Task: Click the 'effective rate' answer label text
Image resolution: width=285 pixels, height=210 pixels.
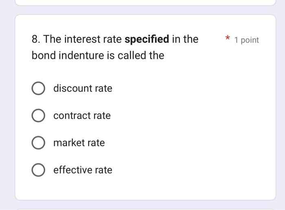Action: tap(83, 170)
